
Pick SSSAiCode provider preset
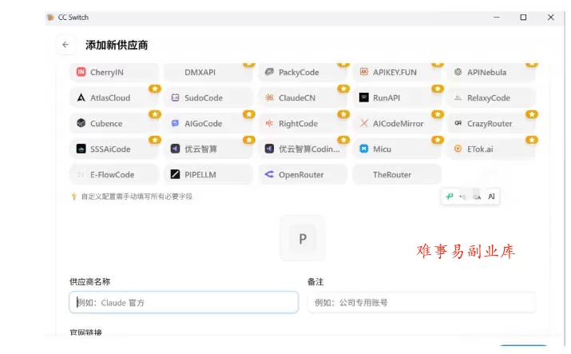tap(114, 149)
